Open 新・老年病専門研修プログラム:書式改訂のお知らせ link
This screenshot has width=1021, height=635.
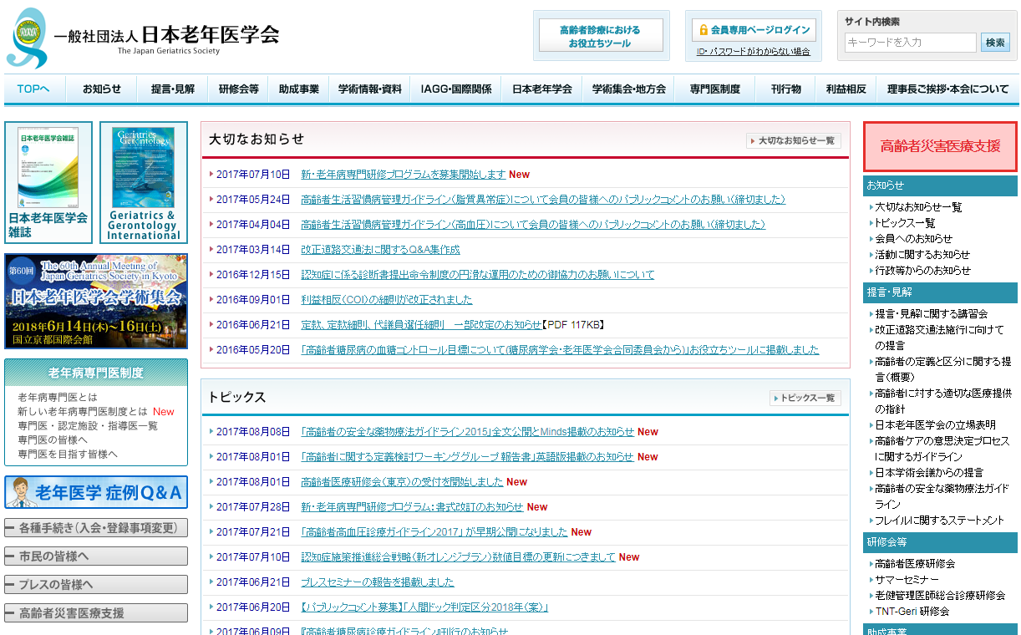412,507
